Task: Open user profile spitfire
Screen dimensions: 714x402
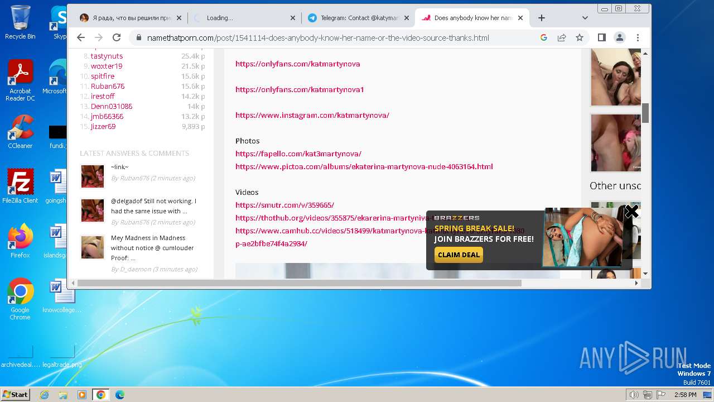Action: pos(103,76)
